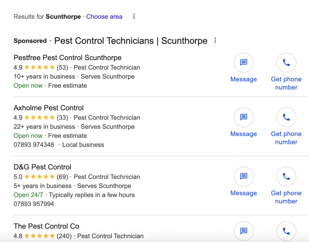The width and height of the screenshot is (309, 242).
Task: Click message icon for Axholme Pest Control
Action: point(244,117)
